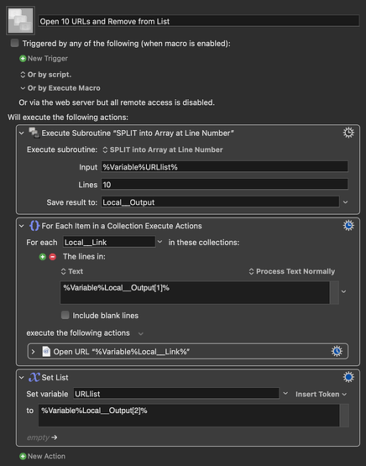Add a New Action
The width and height of the screenshot is (366, 466).
46,456
